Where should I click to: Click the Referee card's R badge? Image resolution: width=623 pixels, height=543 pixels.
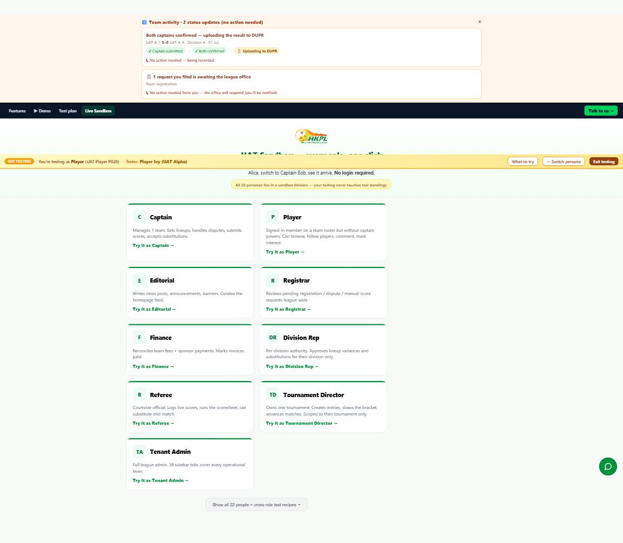click(x=140, y=395)
